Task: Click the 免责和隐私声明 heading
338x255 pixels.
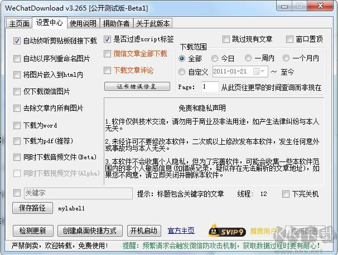Action: [202, 108]
